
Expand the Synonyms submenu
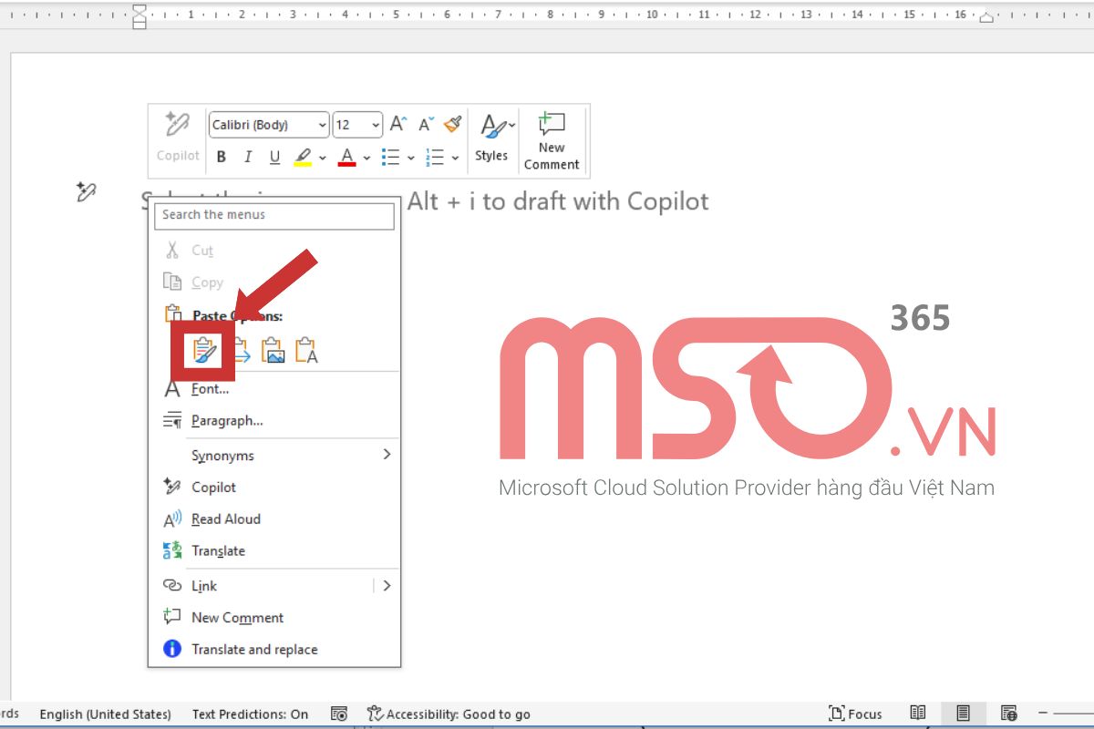[x=274, y=456]
